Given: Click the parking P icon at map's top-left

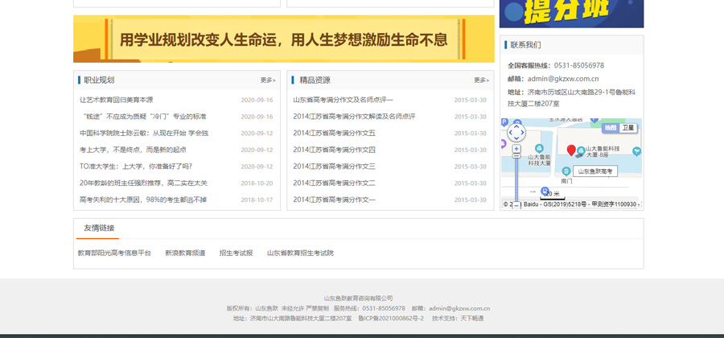Looking at the screenshot, I should point(504,122).
